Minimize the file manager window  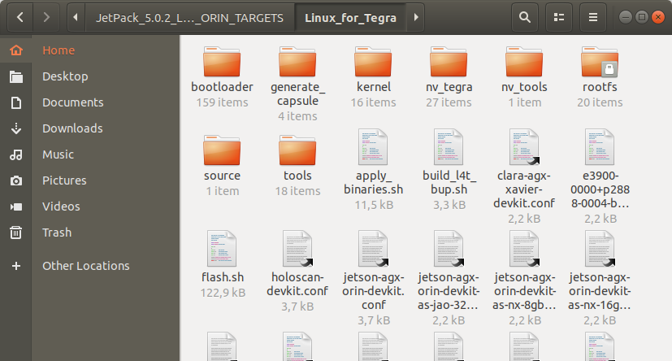(626, 17)
